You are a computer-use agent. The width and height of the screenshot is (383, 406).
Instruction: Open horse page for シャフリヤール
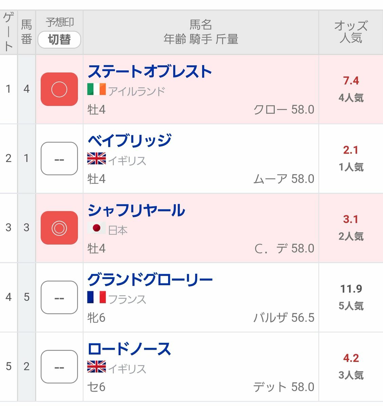tap(136, 210)
